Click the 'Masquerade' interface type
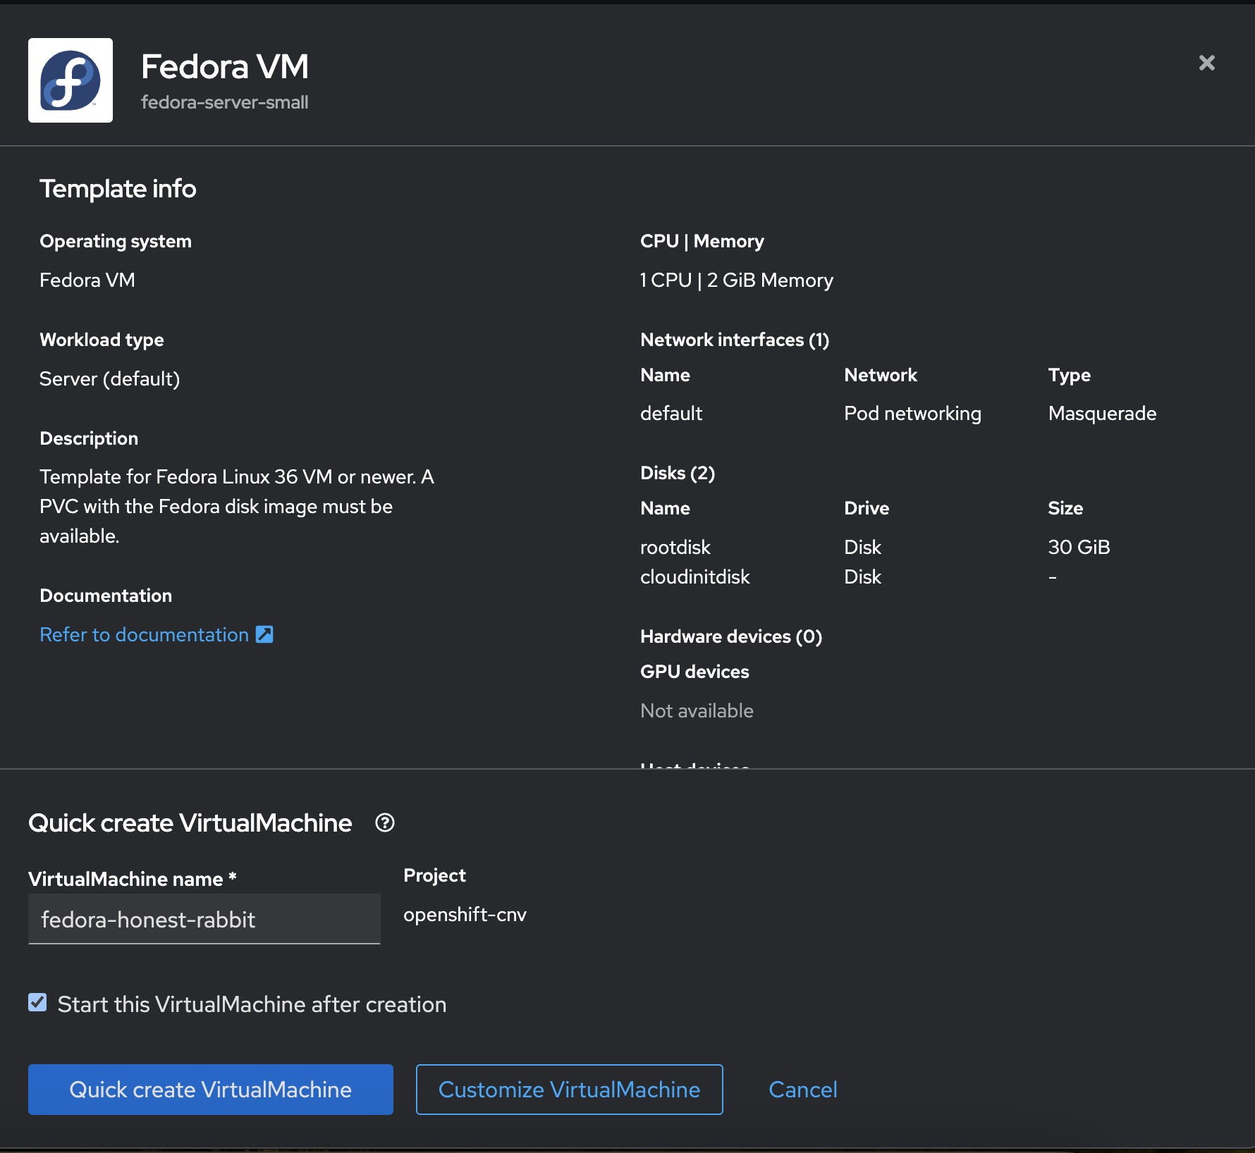1255x1153 pixels. (x=1103, y=414)
